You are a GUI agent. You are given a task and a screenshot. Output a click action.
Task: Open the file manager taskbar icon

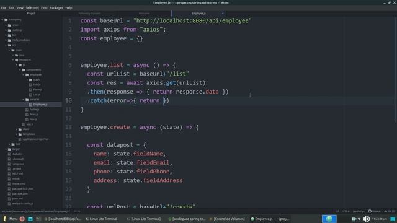click(30, 219)
